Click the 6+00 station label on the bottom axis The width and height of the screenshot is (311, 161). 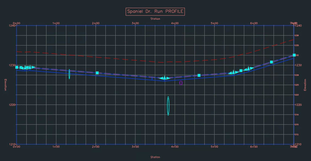point(254,147)
